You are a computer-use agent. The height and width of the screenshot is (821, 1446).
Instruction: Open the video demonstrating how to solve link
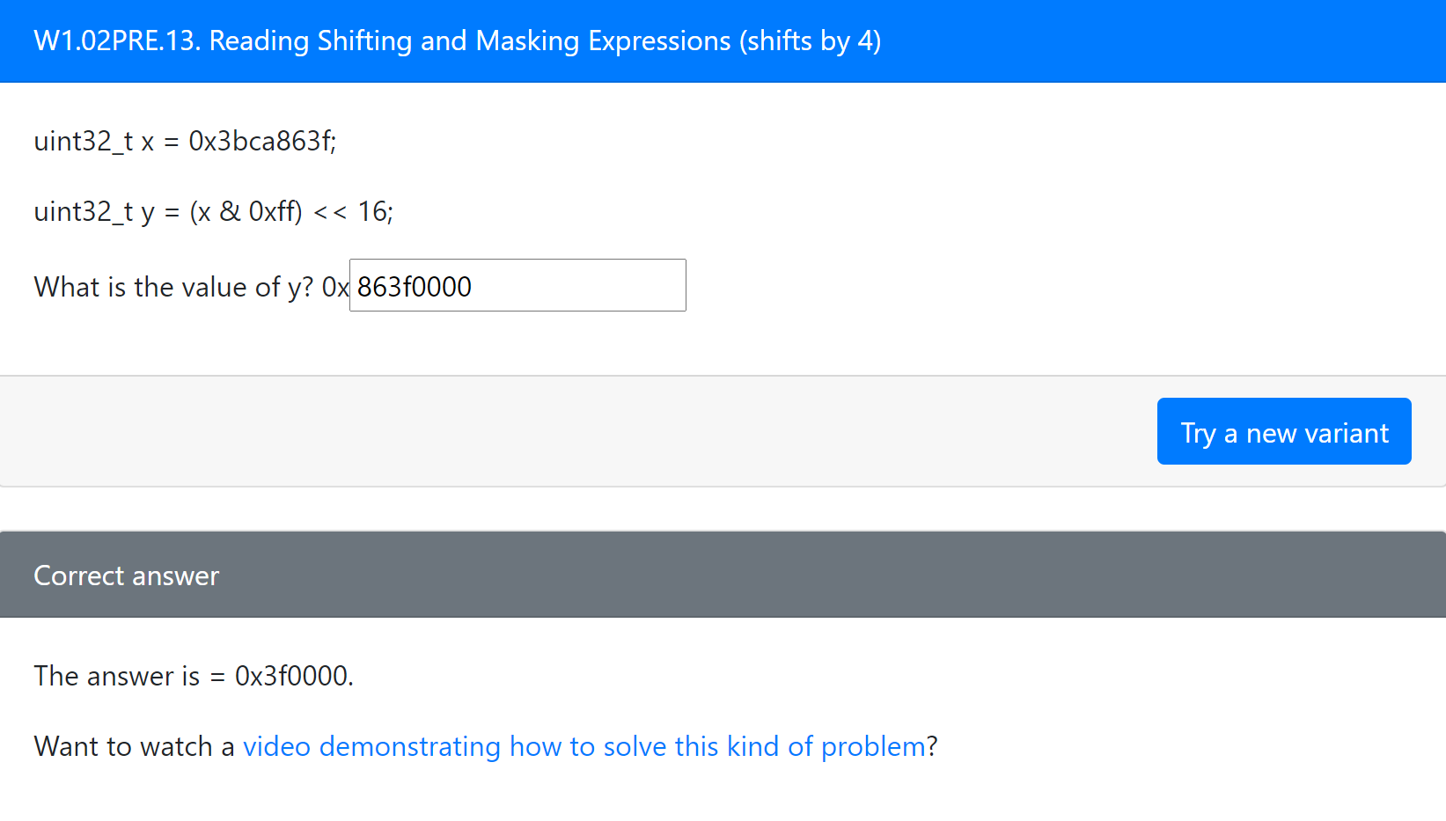coord(584,746)
